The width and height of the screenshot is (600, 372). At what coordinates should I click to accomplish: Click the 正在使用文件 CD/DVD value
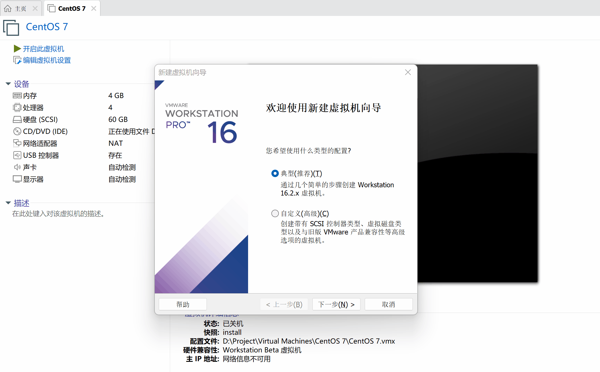tap(132, 132)
